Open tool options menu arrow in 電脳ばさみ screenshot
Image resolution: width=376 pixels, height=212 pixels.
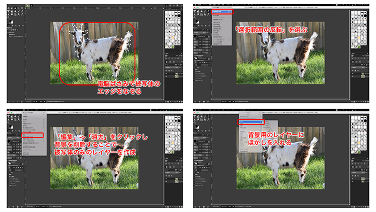(18, 30)
